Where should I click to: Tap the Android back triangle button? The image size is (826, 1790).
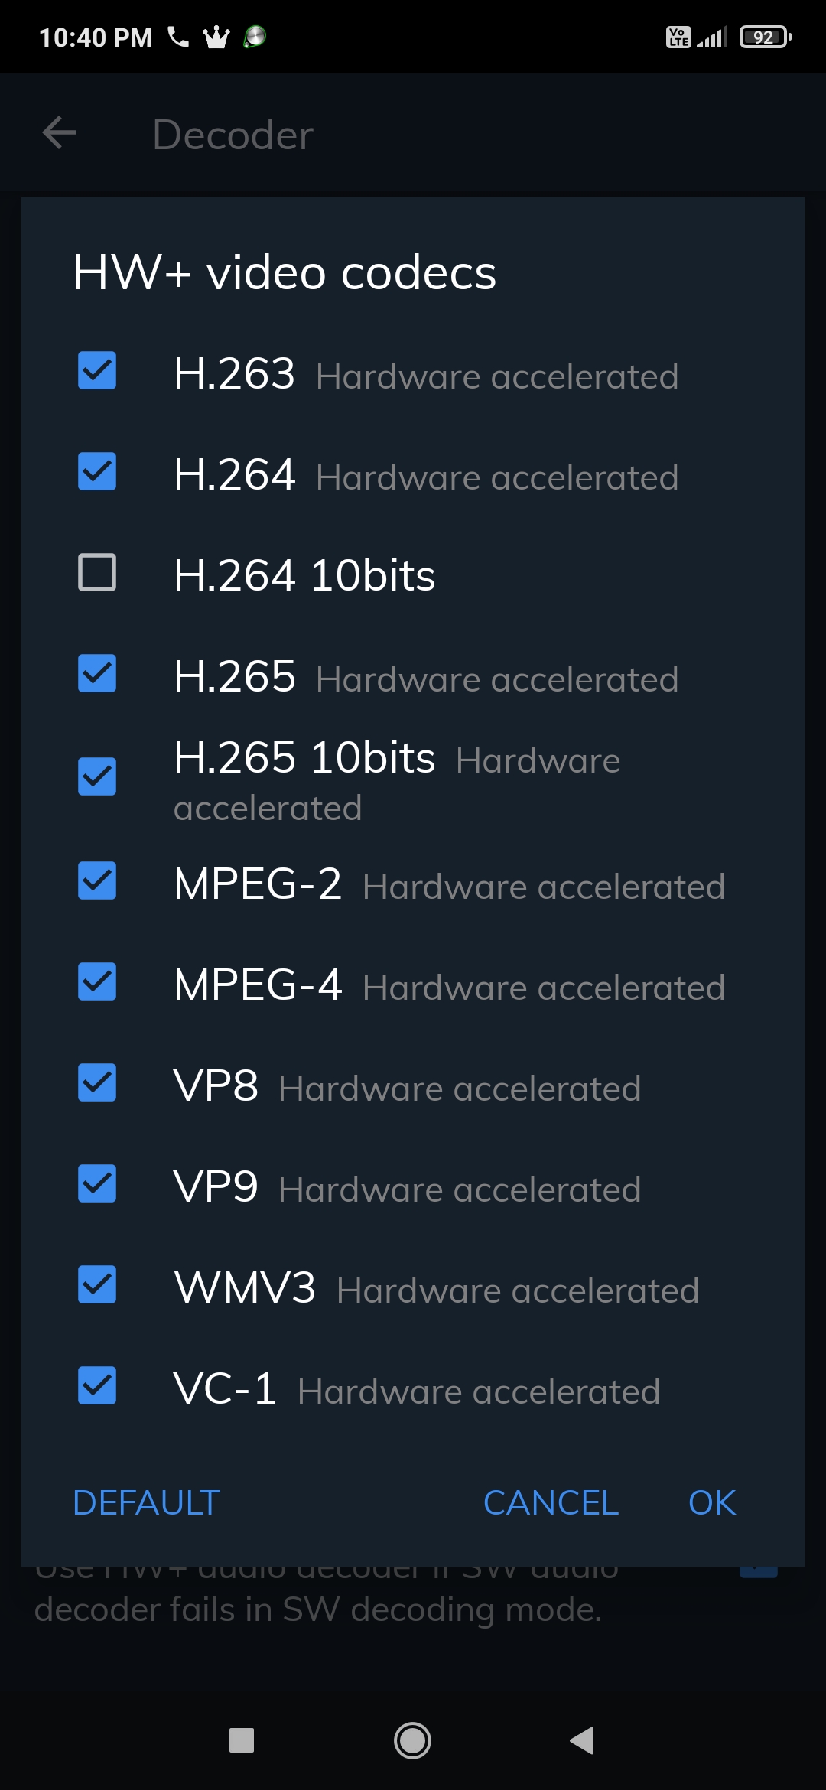[x=583, y=1740]
